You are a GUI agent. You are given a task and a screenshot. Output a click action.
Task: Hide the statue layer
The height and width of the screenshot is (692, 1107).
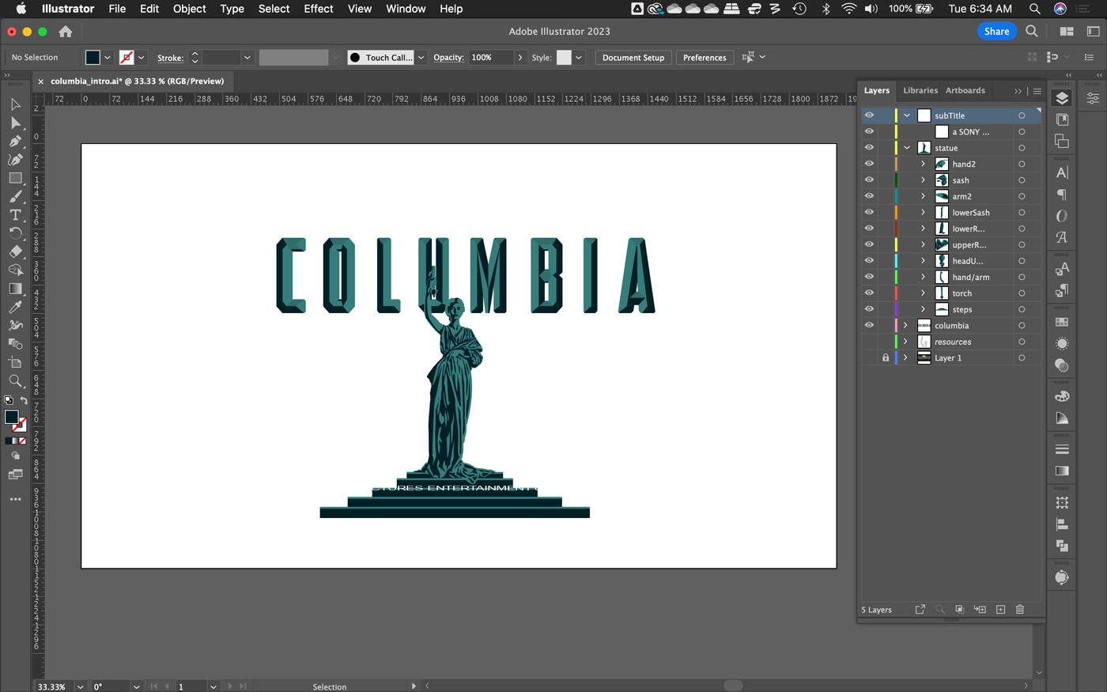click(x=869, y=148)
